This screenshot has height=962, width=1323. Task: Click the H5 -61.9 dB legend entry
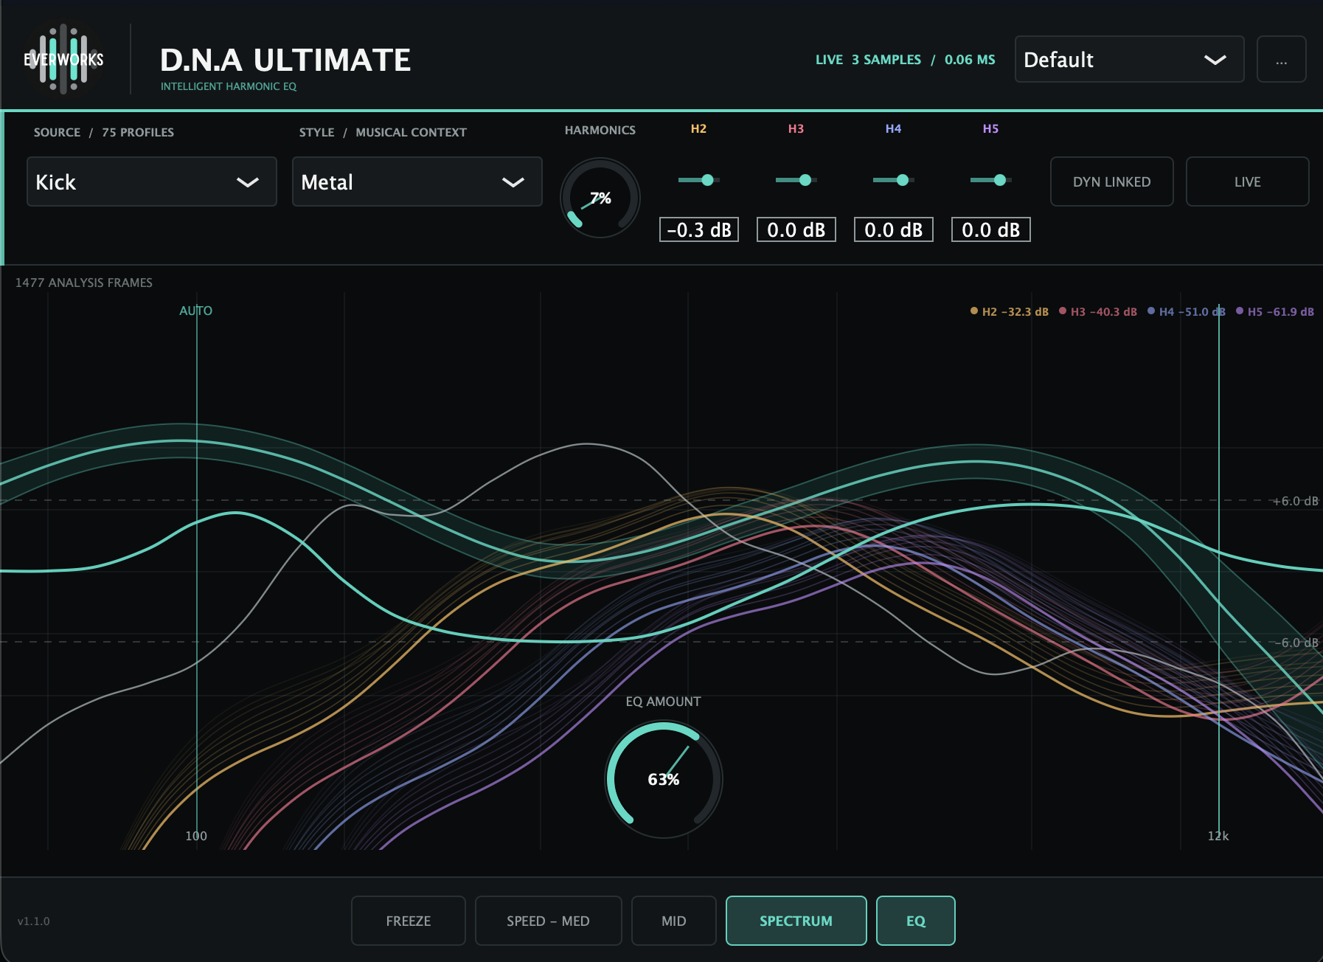(1274, 311)
